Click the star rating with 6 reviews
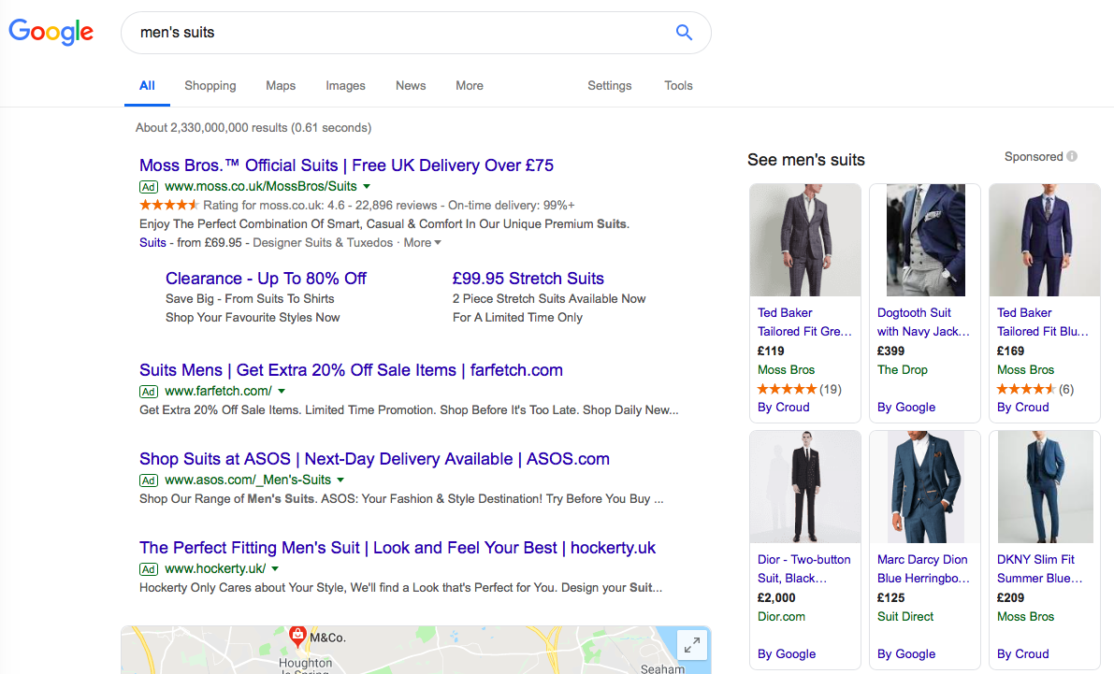Screen dimensions: 1114x674 (1026, 389)
